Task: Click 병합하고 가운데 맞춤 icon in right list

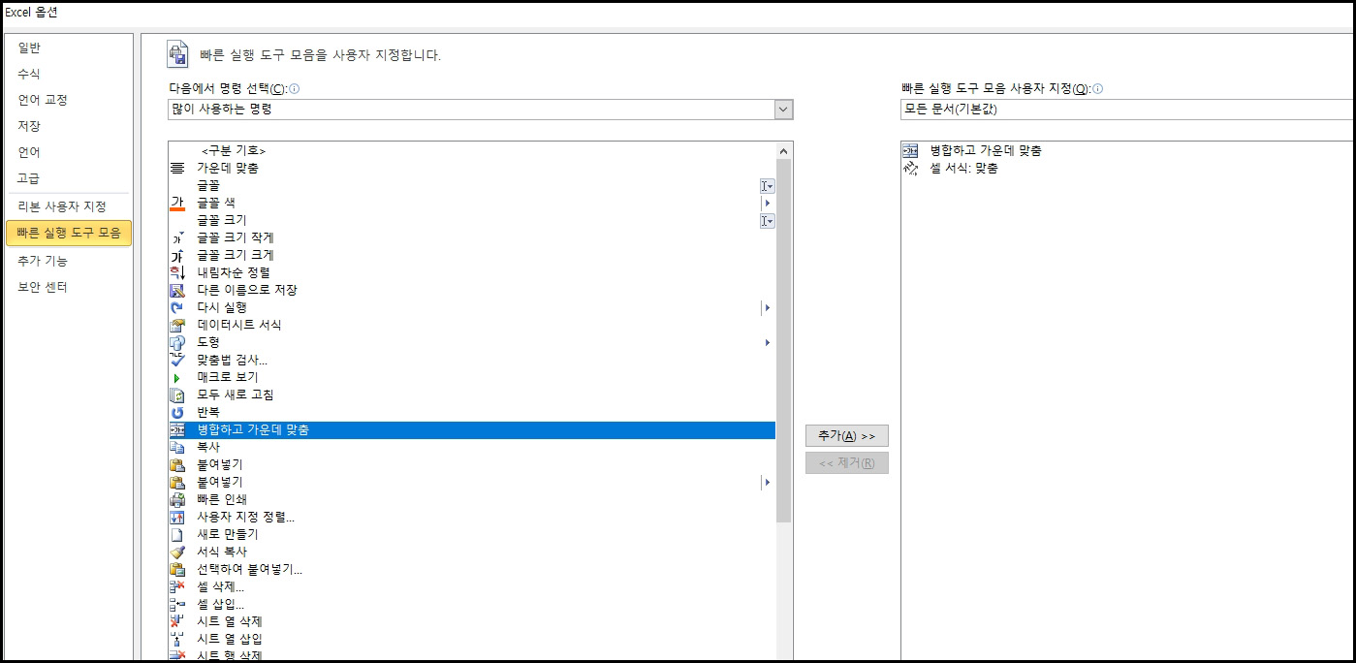Action: (x=910, y=150)
